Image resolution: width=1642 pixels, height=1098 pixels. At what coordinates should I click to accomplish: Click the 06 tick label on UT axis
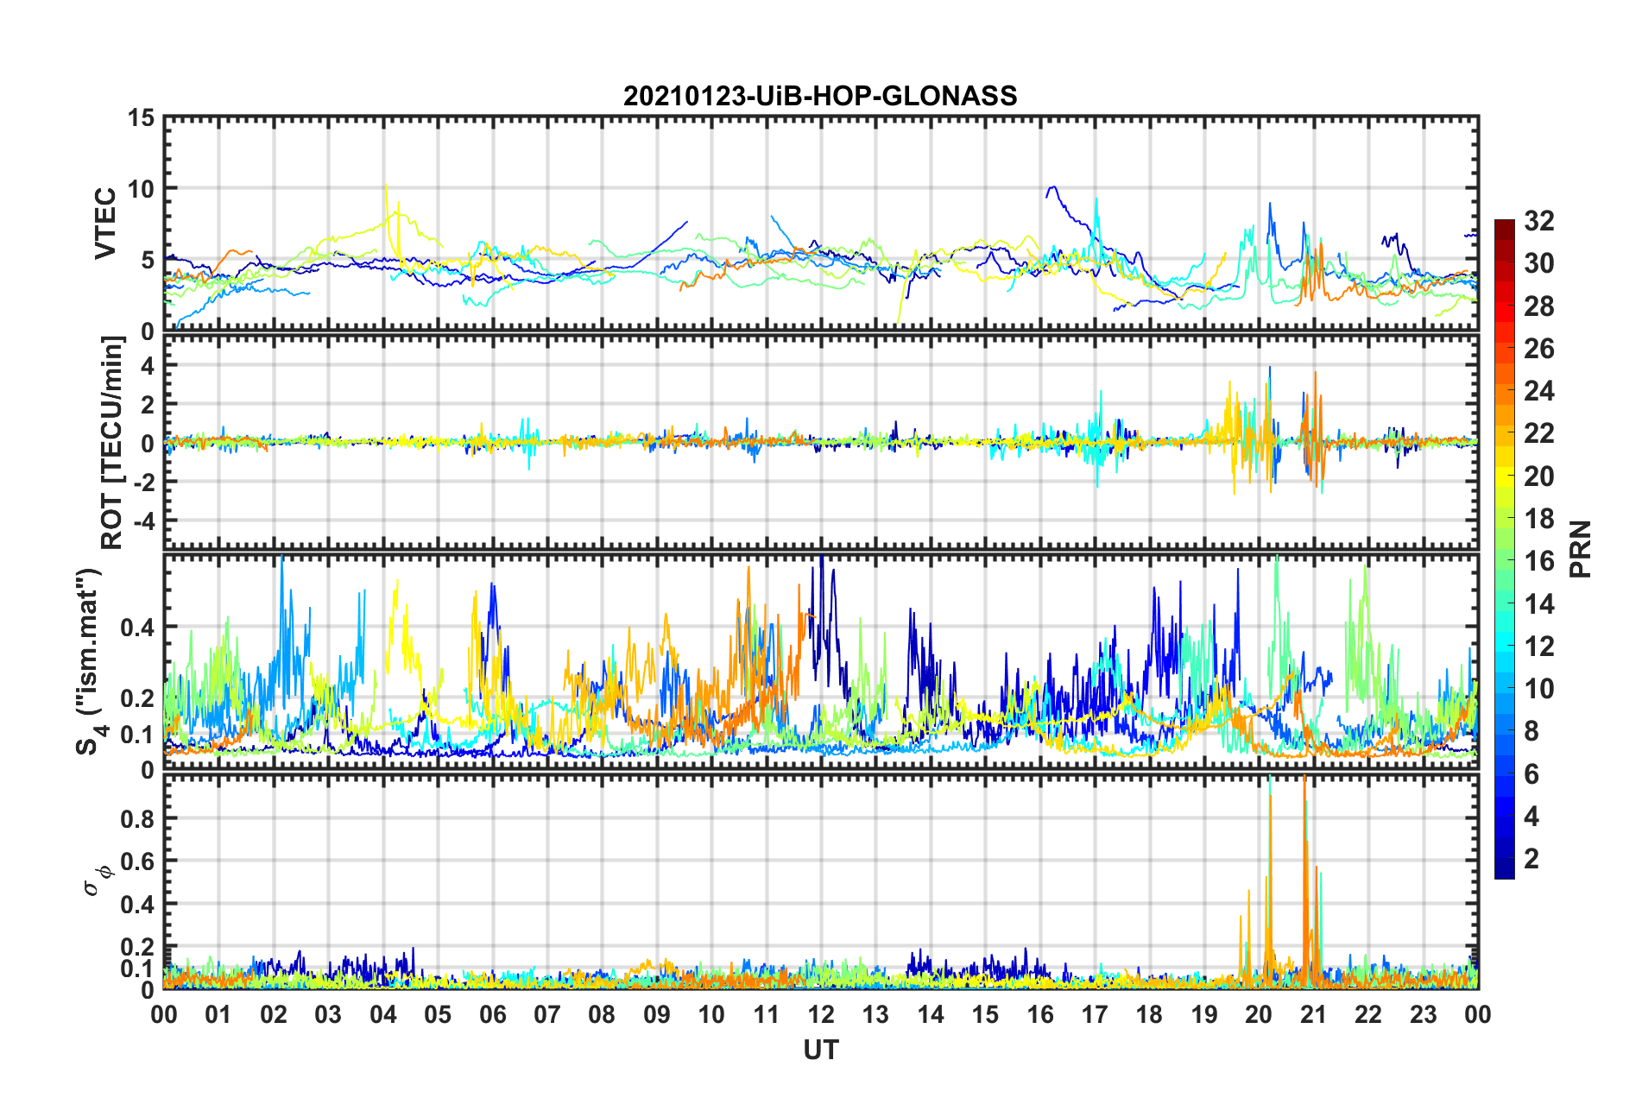(492, 1014)
